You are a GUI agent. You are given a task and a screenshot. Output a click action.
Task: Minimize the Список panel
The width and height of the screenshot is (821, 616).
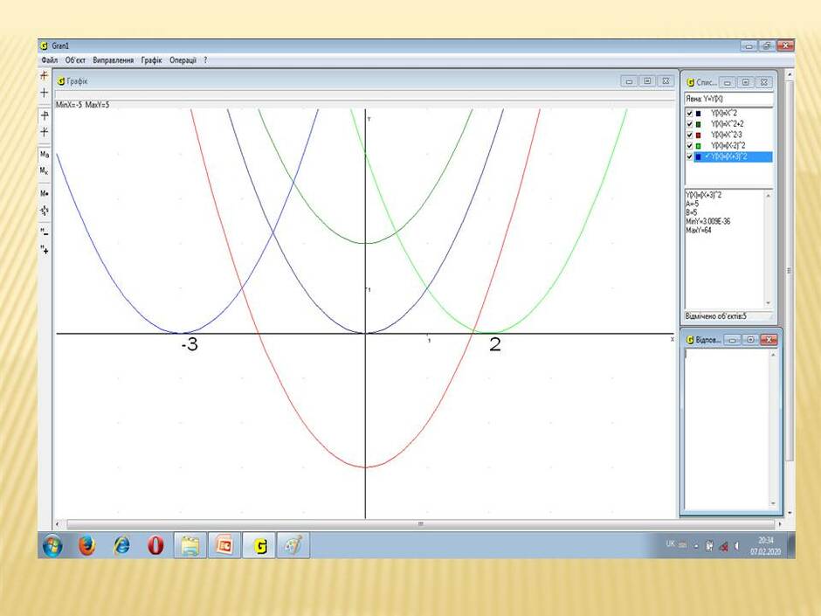(728, 83)
